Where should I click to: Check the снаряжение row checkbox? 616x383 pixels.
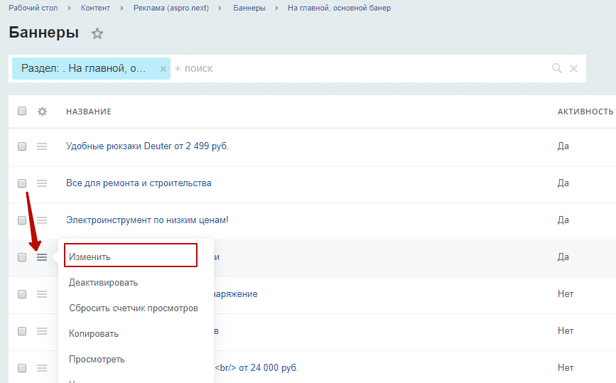click(22, 294)
